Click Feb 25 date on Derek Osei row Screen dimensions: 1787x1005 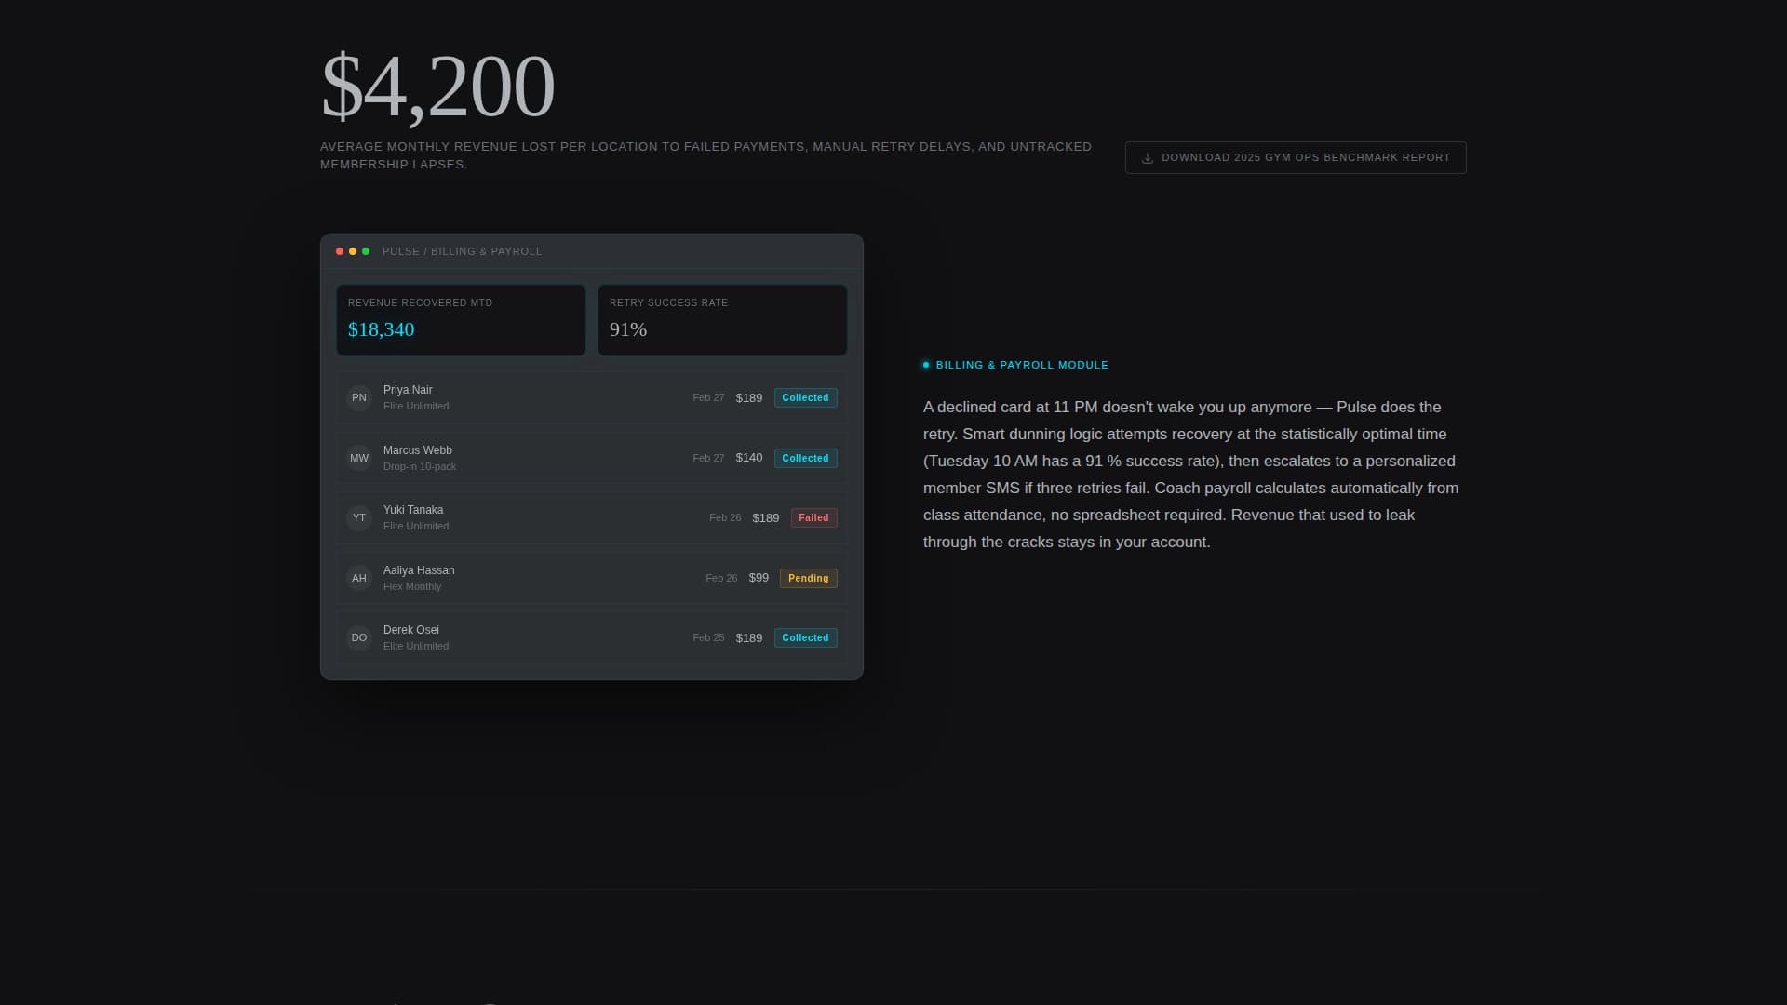pos(708,637)
